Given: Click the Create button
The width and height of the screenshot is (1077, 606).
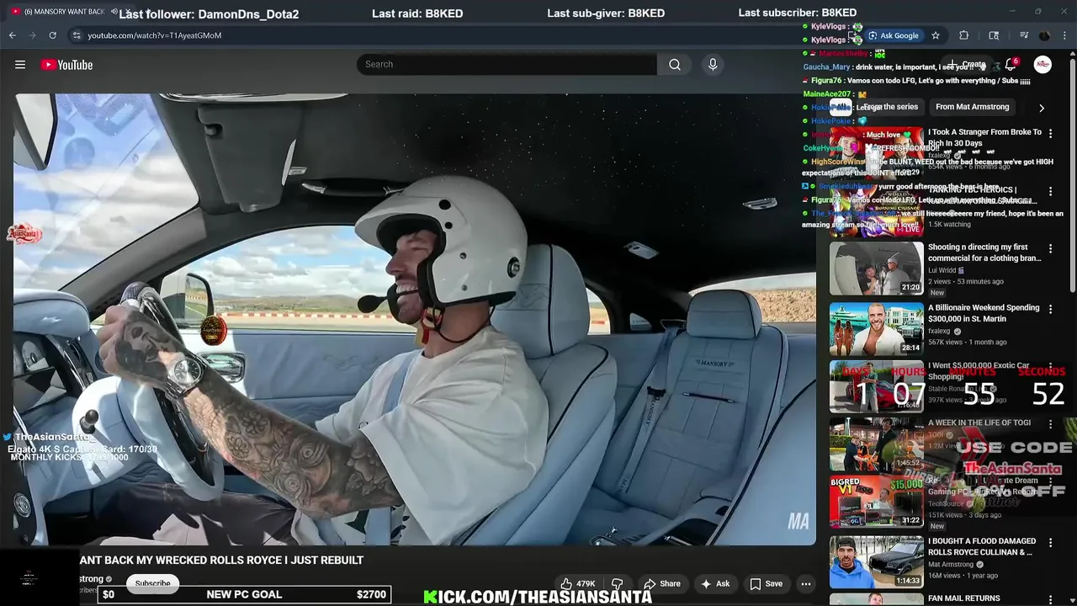Looking at the screenshot, I should click(x=965, y=65).
